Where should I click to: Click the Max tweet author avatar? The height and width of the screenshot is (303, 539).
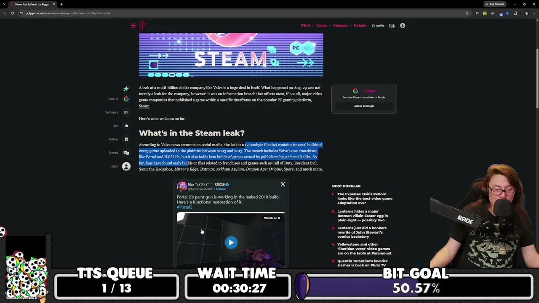point(181,186)
